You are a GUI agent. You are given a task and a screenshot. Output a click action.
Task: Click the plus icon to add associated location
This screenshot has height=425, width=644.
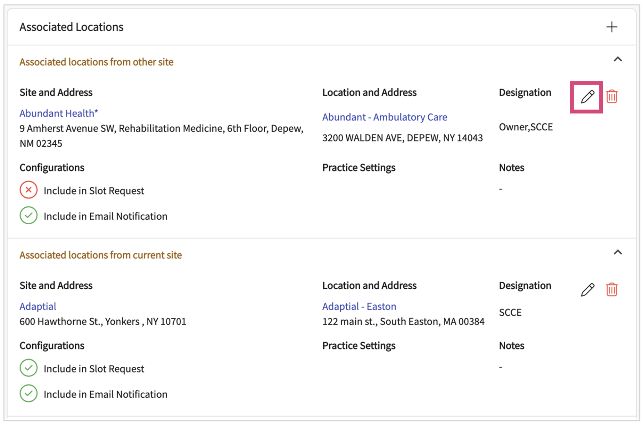tap(611, 27)
